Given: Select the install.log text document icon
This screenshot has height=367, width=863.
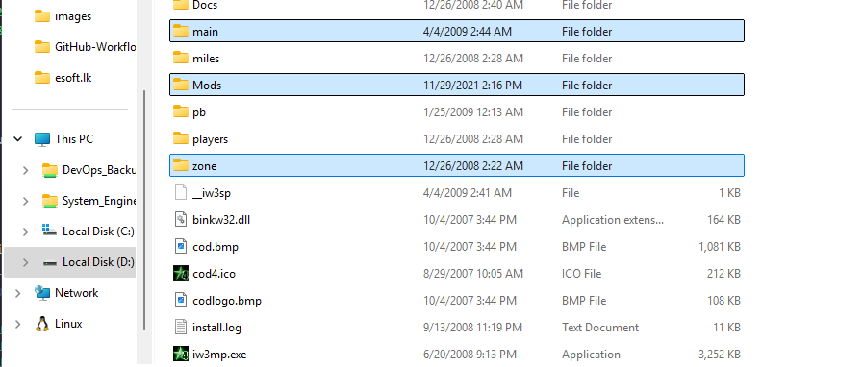Looking at the screenshot, I should tap(181, 327).
